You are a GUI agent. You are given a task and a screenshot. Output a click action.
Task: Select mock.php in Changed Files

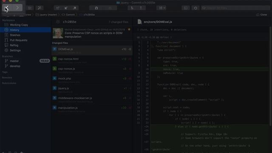pyautogui.click(x=92, y=80)
